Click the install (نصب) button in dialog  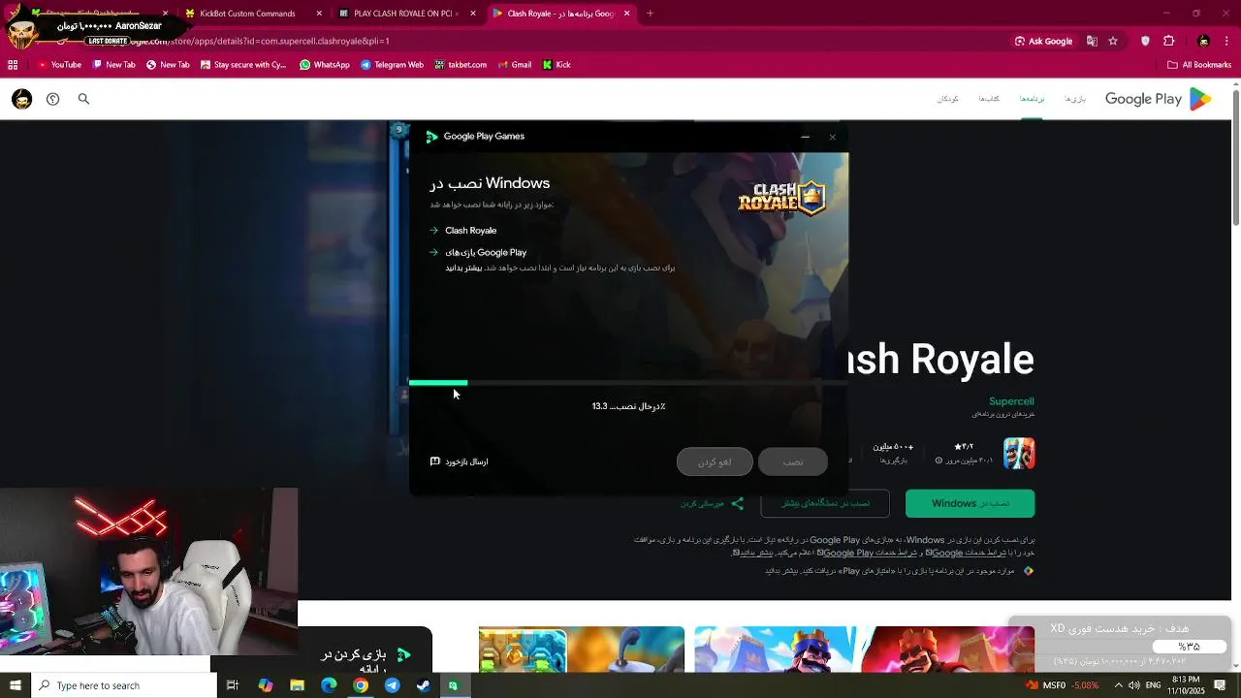[793, 461]
